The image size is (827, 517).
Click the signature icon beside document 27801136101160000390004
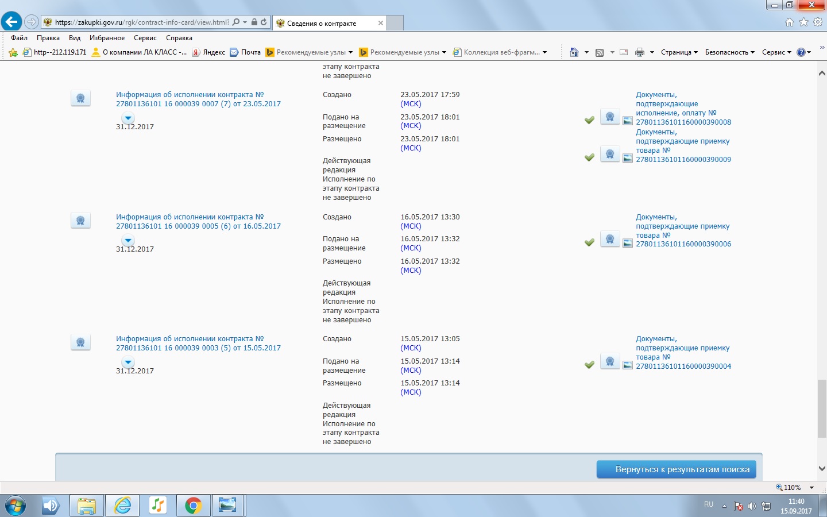tap(610, 361)
